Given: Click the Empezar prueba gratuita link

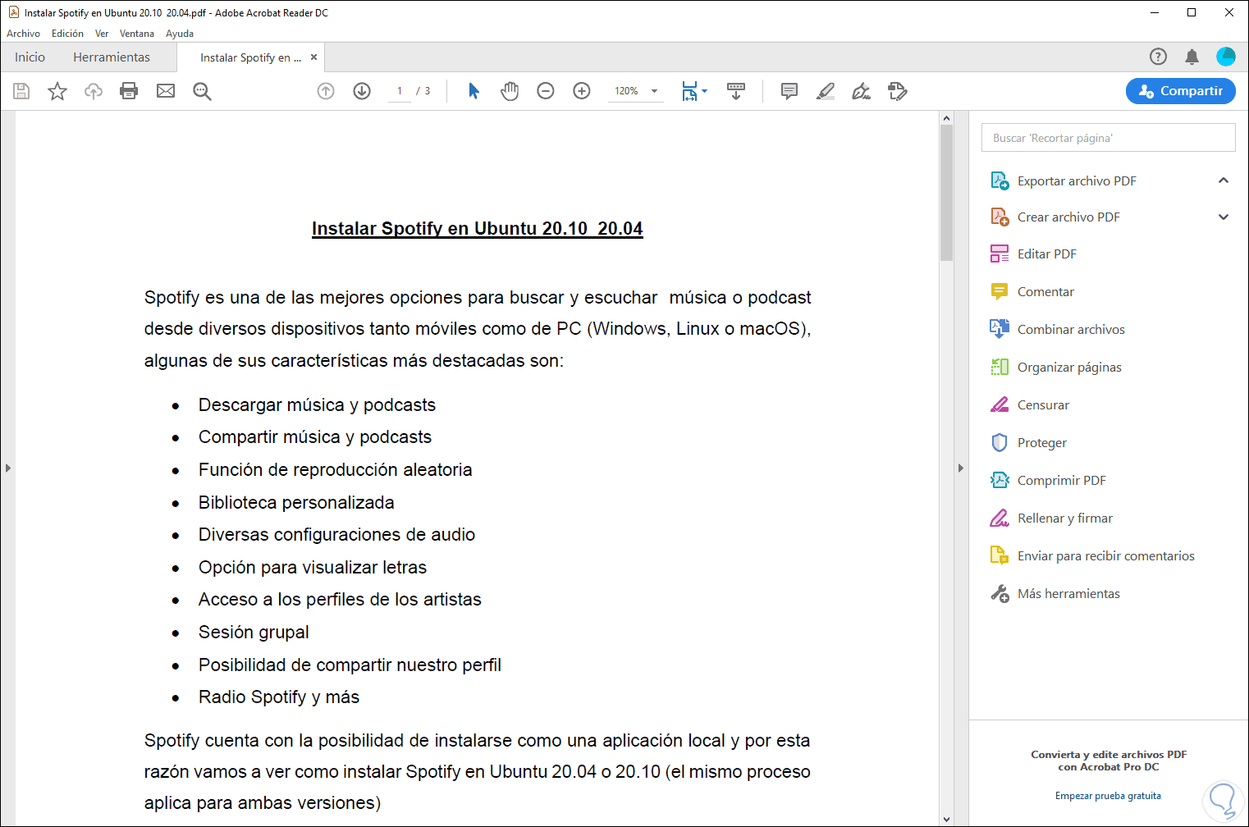Looking at the screenshot, I should (1108, 796).
